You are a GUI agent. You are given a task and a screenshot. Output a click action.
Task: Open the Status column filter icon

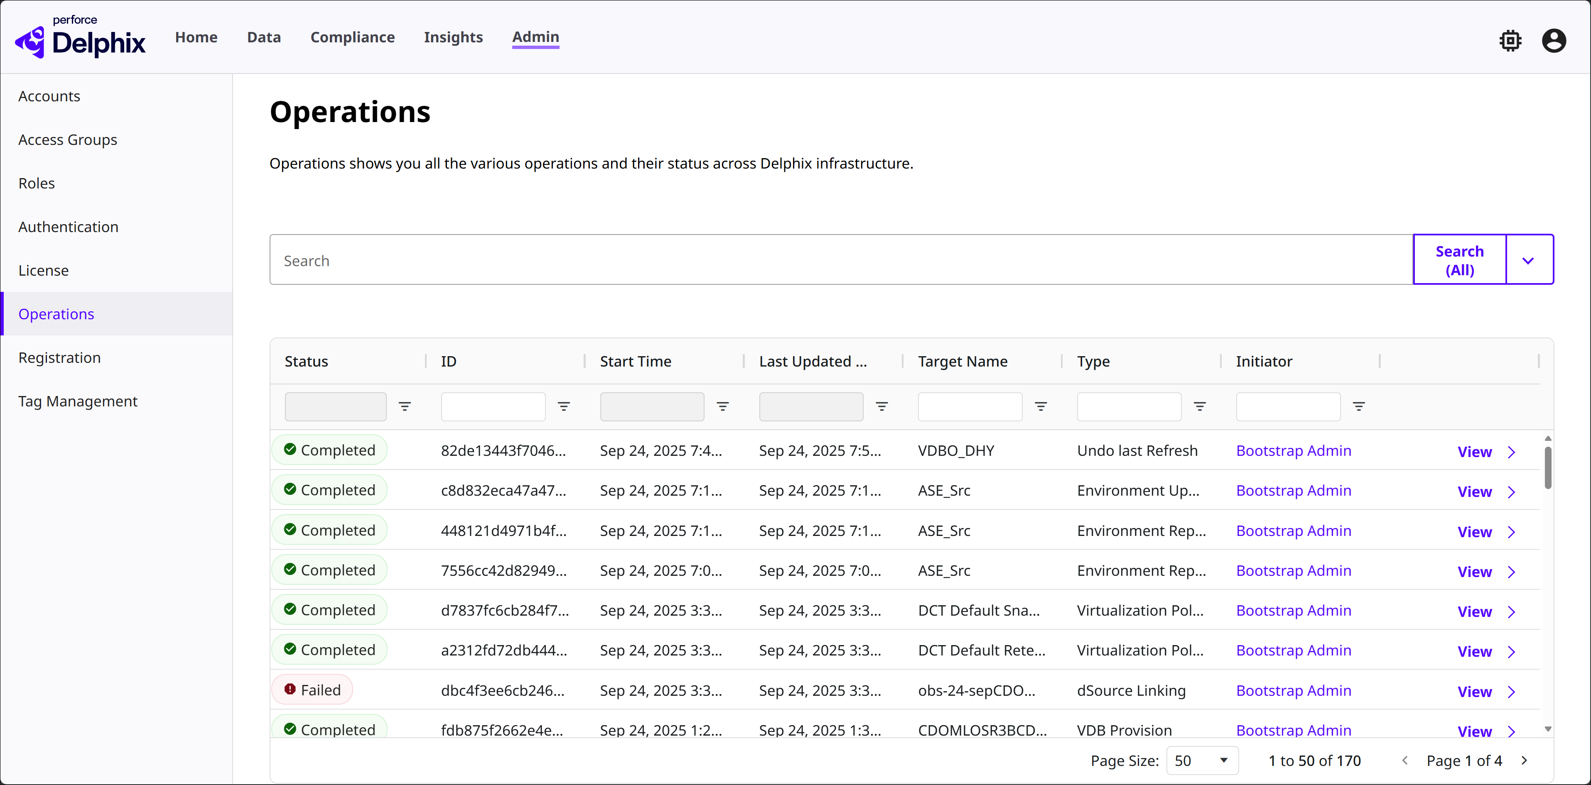click(405, 406)
